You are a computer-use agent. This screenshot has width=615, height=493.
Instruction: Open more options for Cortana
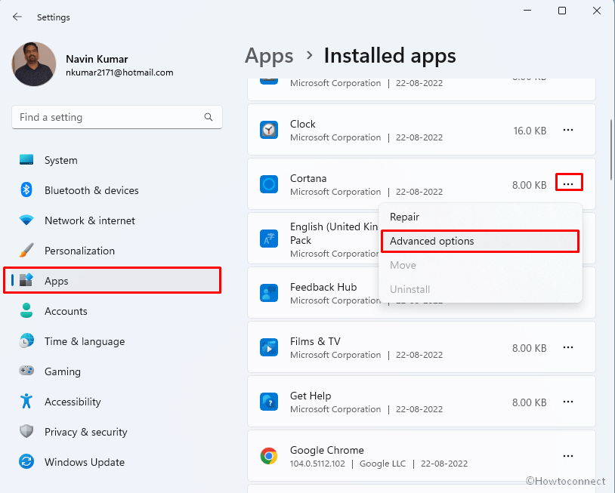pyautogui.click(x=568, y=183)
